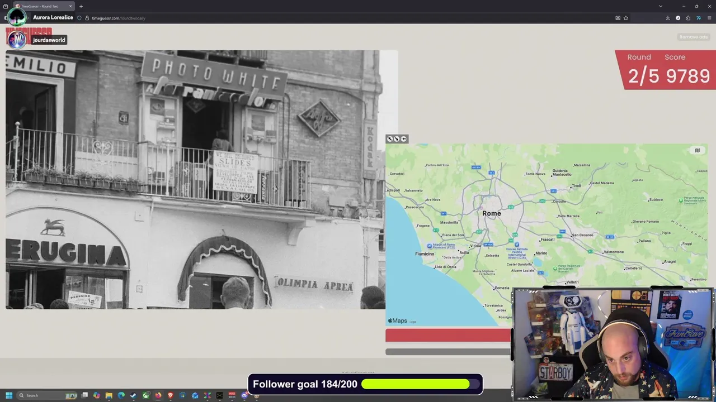Open Task View on the taskbar
Screen dimensions: 716x402
pyautogui.click(x=84, y=395)
